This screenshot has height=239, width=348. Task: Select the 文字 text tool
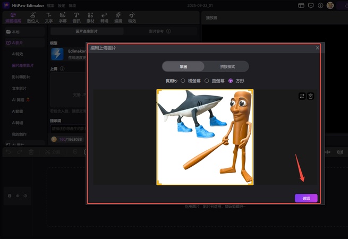[x=49, y=18]
